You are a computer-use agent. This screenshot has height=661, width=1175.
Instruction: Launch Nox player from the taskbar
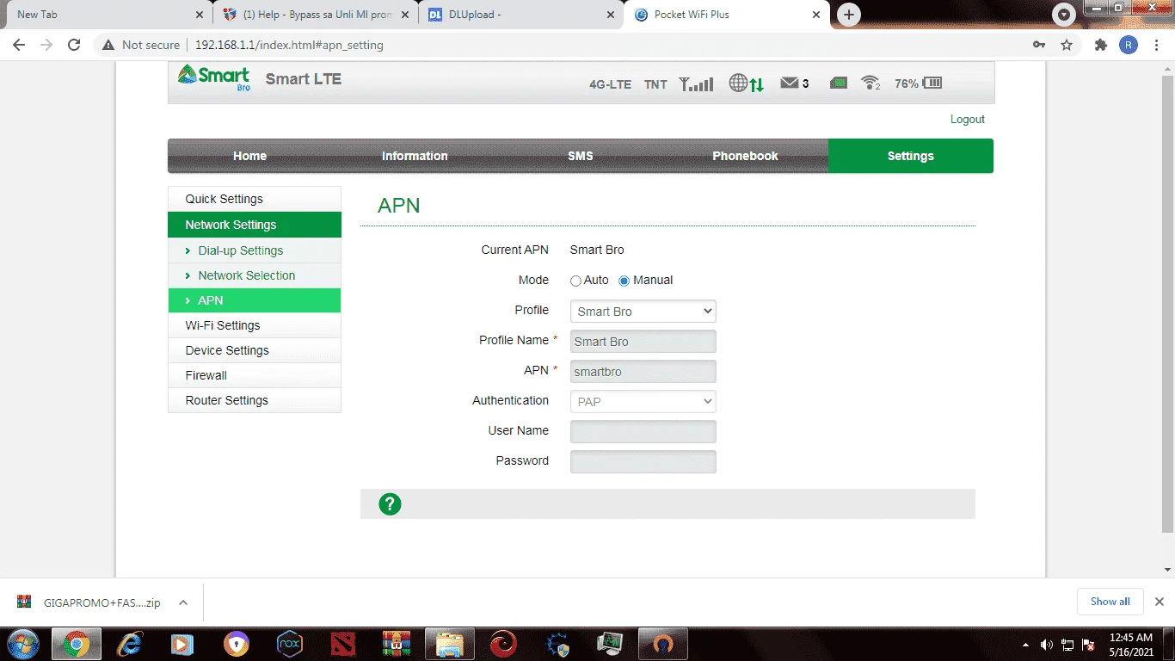click(290, 644)
